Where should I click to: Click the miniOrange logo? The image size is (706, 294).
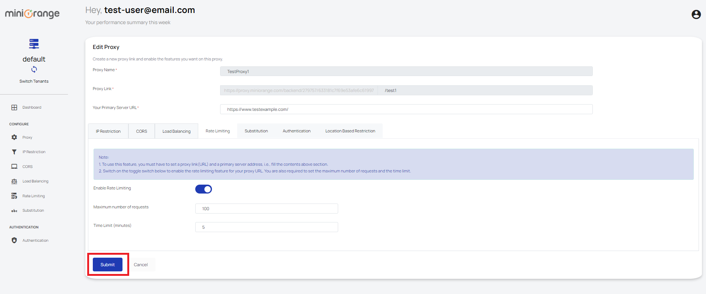pyautogui.click(x=32, y=14)
